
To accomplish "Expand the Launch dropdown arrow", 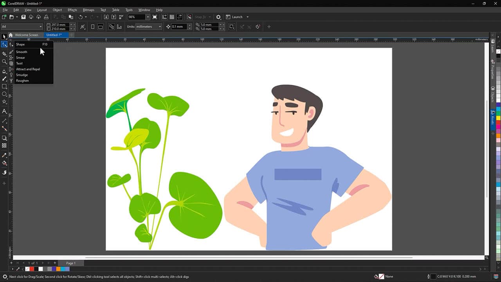I will coord(247,17).
